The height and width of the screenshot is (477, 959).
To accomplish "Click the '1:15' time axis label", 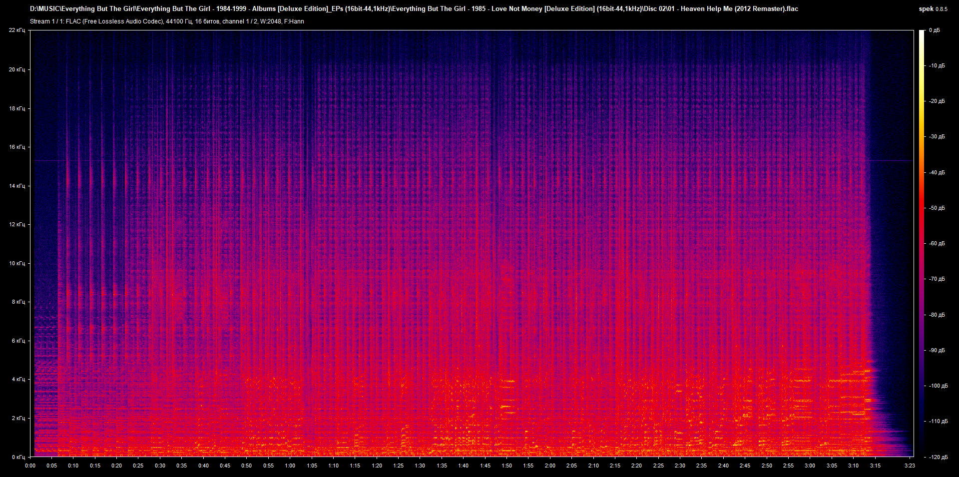I will (x=355, y=466).
